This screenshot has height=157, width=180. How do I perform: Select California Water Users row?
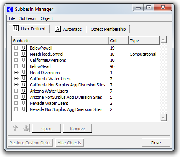[x=86, y=79]
